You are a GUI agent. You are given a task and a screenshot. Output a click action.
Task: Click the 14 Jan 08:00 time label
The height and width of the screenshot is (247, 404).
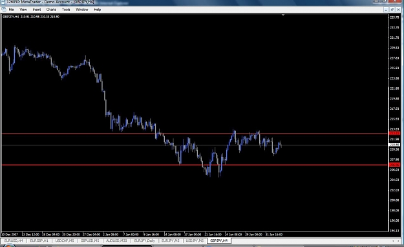(x=173, y=235)
